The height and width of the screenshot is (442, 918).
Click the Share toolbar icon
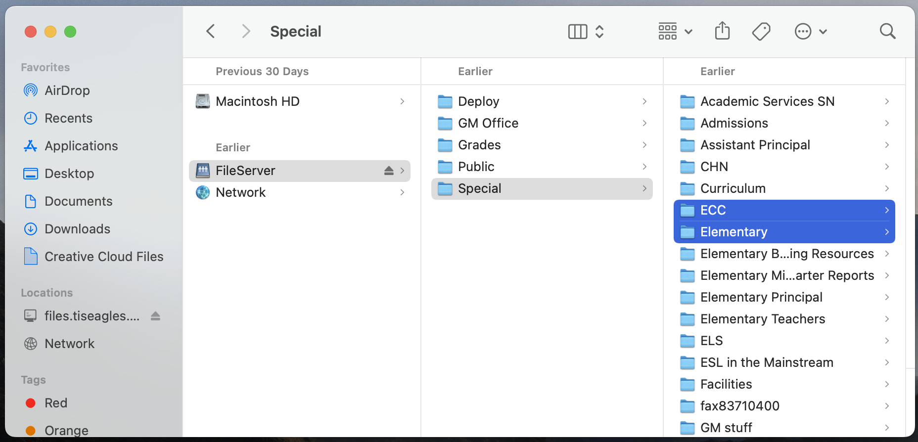tap(722, 31)
